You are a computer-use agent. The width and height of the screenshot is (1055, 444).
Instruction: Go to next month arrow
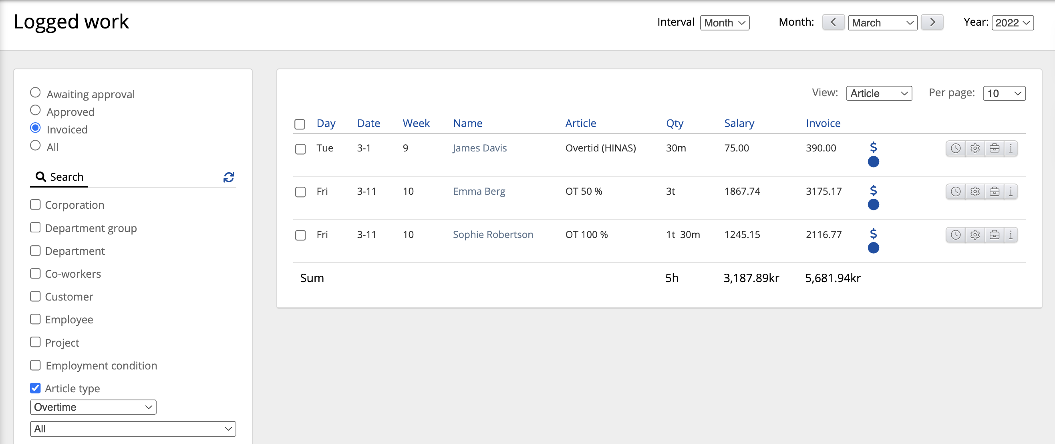pyautogui.click(x=932, y=22)
